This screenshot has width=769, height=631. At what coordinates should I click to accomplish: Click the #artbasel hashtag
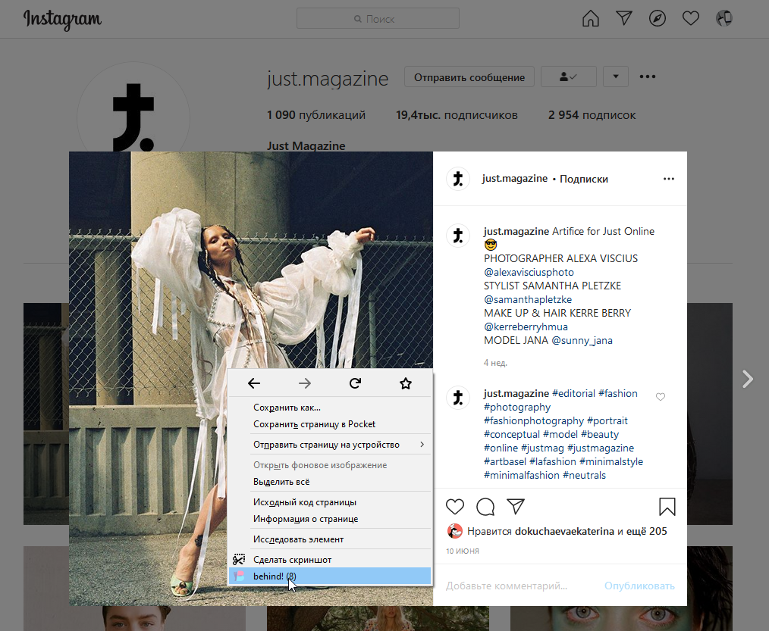[505, 461]
